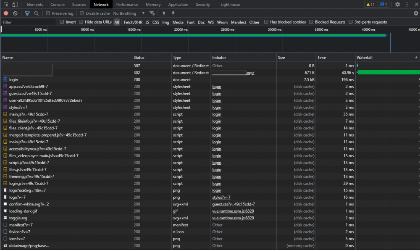This screenshot has width=420, height=250.
Task: Stop recording network log with red button
Action: [x=6, y=13]
